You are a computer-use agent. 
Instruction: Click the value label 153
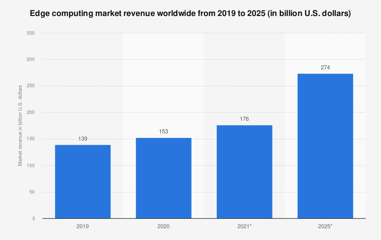click(163, 131)
